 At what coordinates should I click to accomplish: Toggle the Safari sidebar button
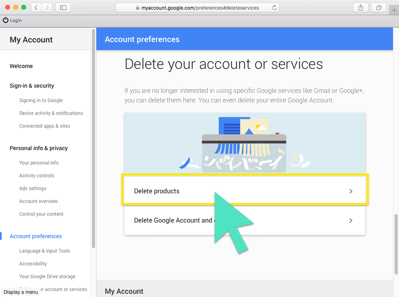click(63, 8)
